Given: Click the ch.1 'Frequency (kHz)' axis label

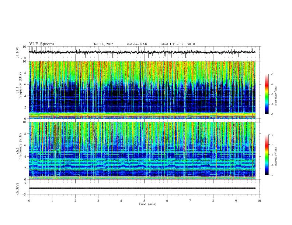Looking at the screenshot, I should tap(20, 86).
